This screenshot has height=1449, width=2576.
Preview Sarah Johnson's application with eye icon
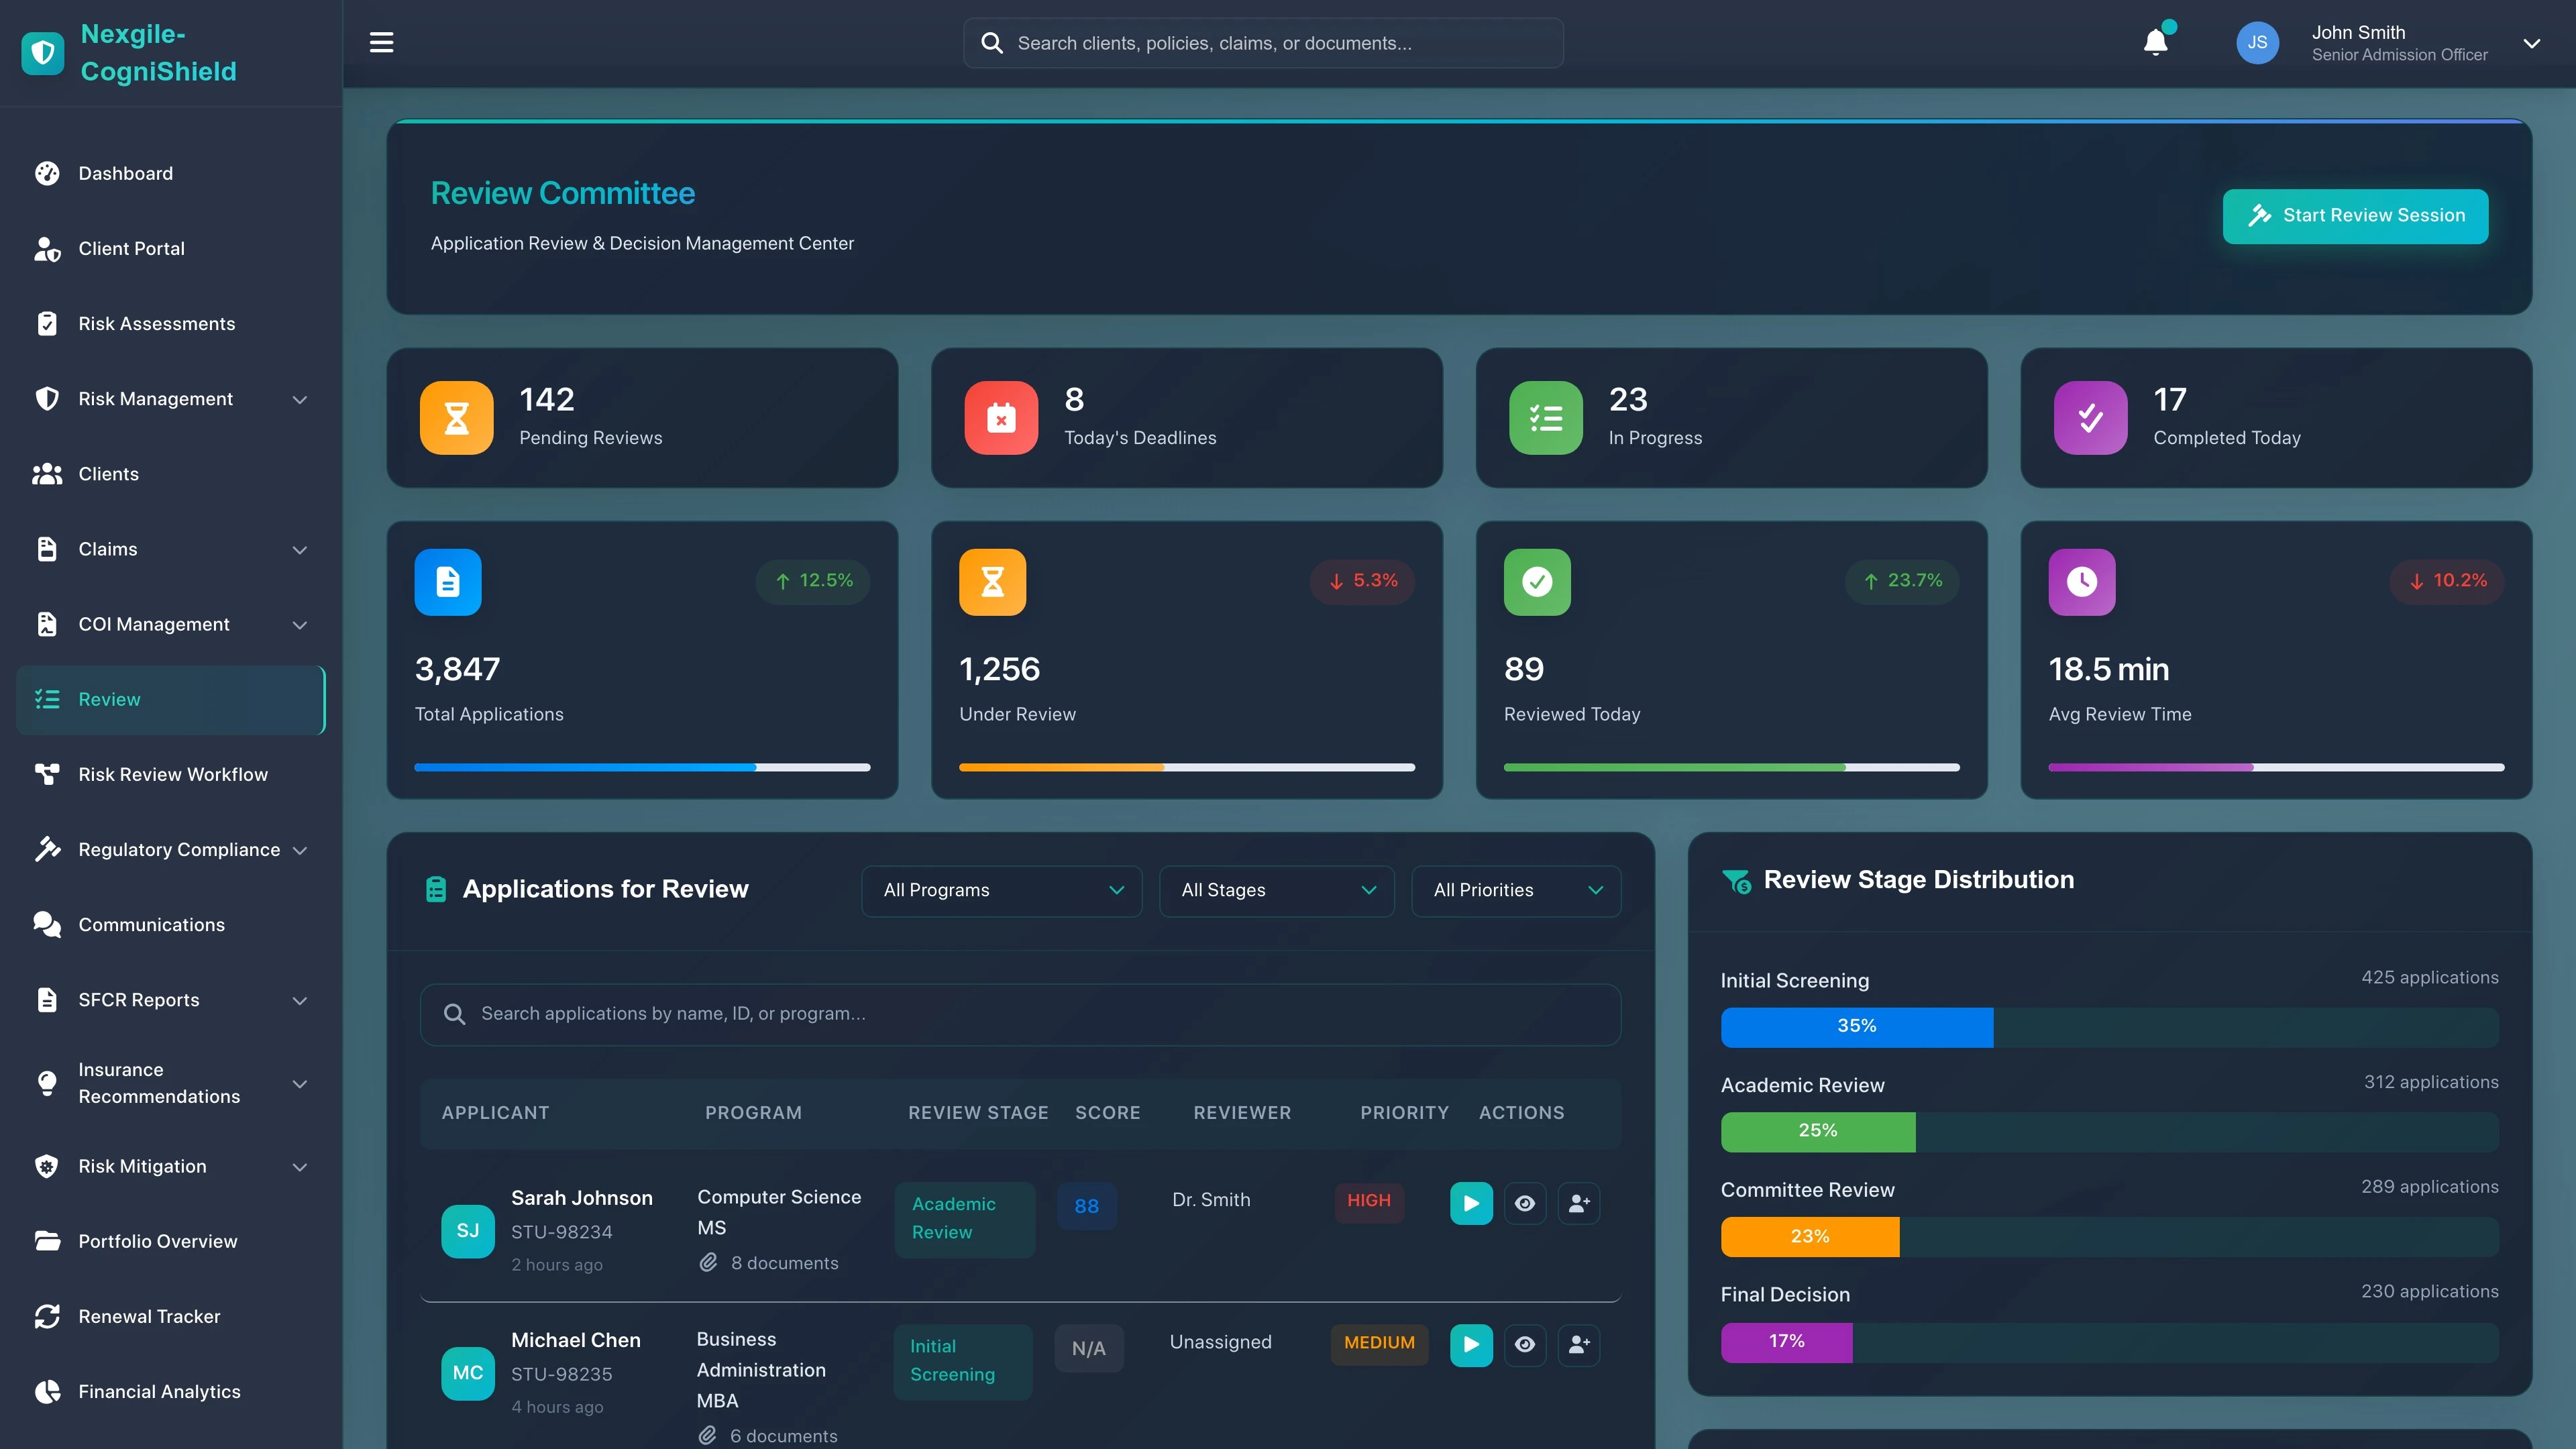click(x=1525, y=1203)
